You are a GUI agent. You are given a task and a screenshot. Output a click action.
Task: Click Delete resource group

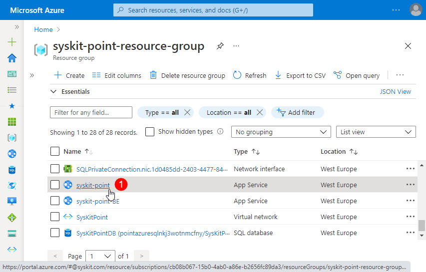(x=187, y=75)
